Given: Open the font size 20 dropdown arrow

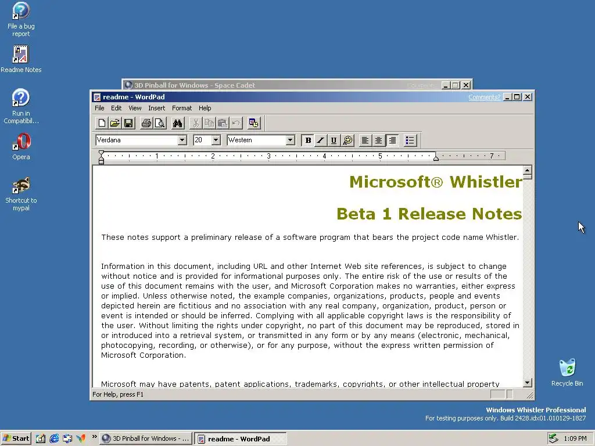Looking at the screenshot, I should (216, 140).
